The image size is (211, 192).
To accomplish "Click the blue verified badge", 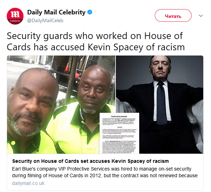I will coord(90,12).
